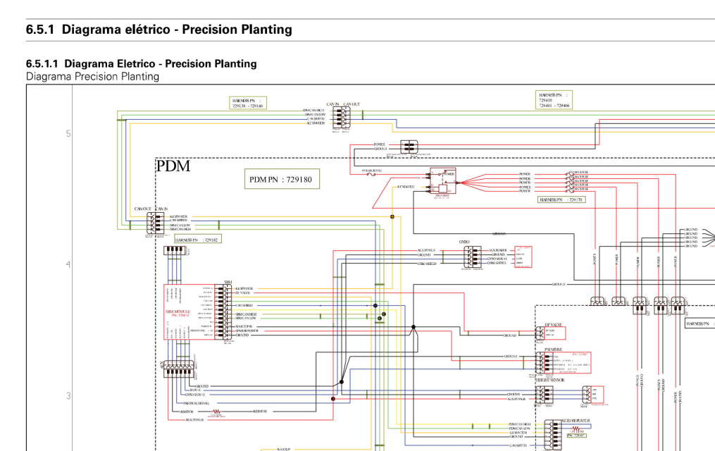Select the 'WAKEUP IN' wire label
Viewport: 715px width, 451px height.
click(244, 326)
